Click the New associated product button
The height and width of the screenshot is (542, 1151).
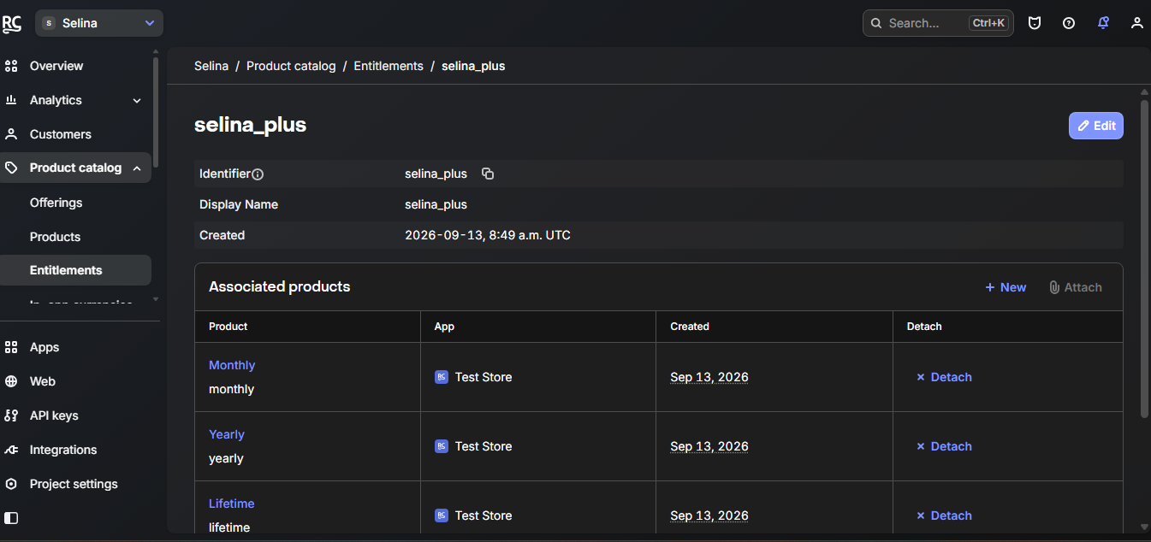1006,287
